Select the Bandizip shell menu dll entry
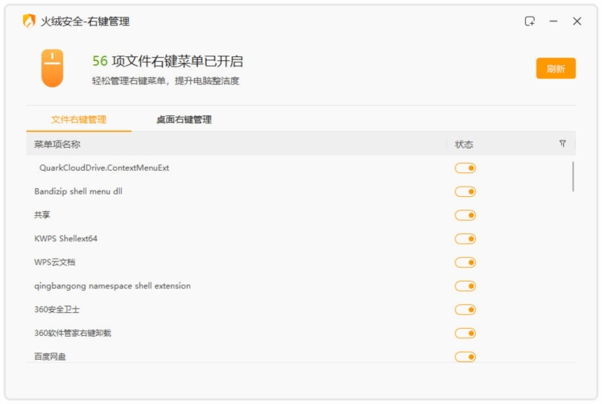Viewport: 602px width, 404px height. point(78,191)
